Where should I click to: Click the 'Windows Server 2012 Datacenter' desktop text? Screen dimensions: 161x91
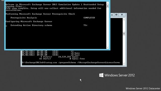(x=143, y=88)
